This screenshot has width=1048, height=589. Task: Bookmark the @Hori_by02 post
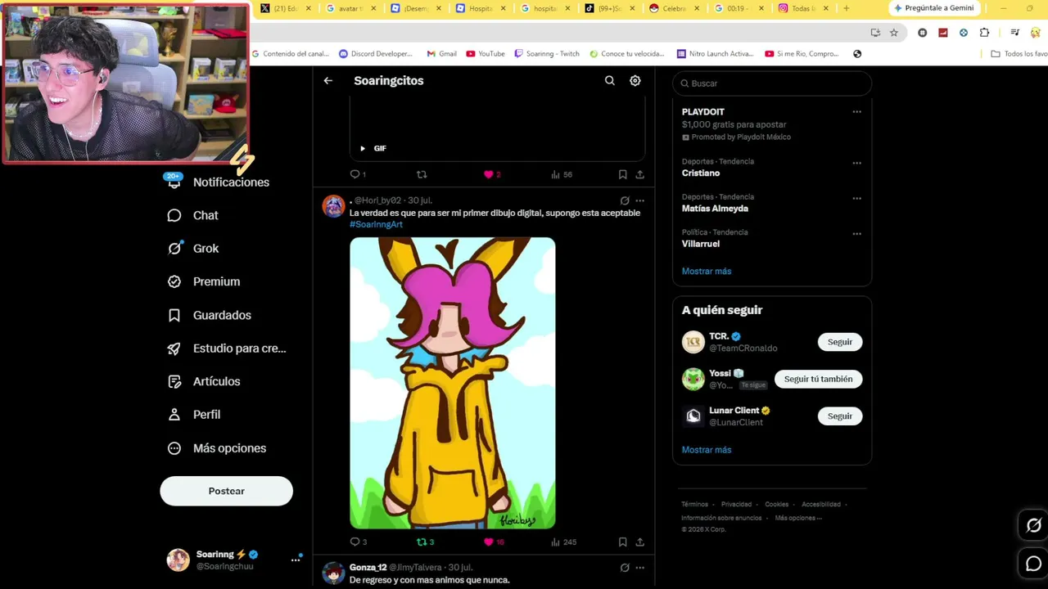(x=622, y=542)
